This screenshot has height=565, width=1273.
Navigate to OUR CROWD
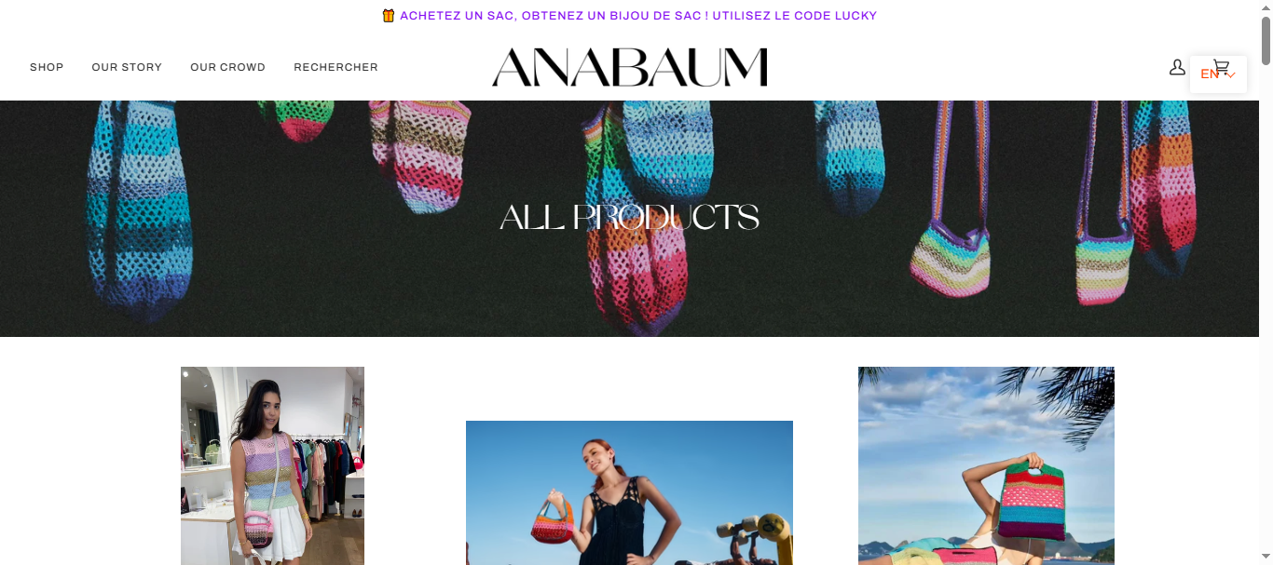(x=228, y=67)
